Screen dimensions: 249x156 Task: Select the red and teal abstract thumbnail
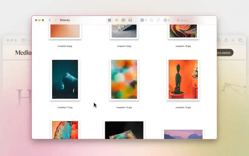pyautogui.click(x=65, y=130)
